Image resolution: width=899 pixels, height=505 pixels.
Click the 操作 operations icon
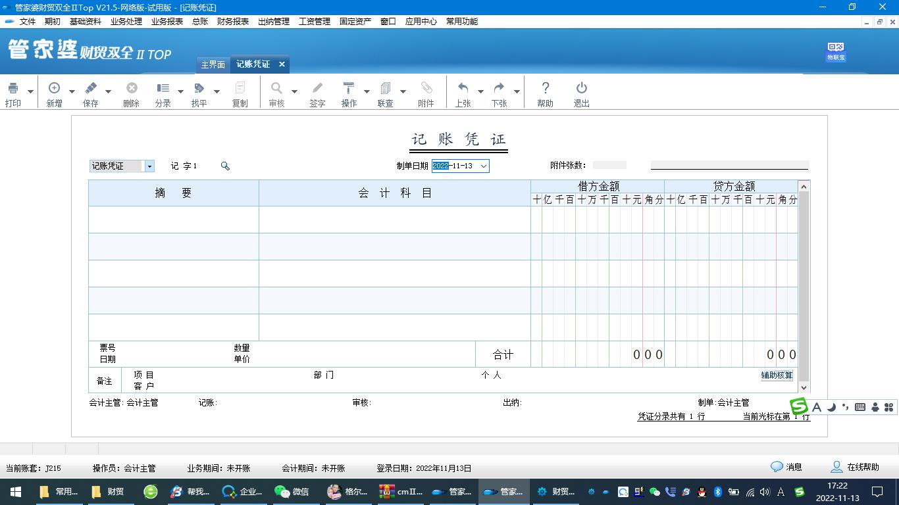point(349,88)
